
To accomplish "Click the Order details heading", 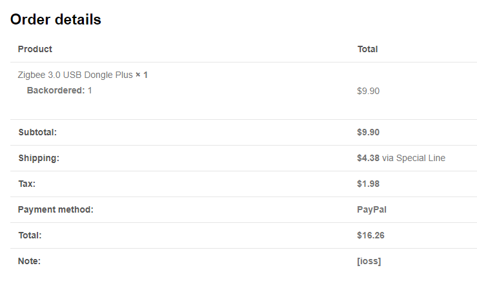I will [x=56, y=19].
